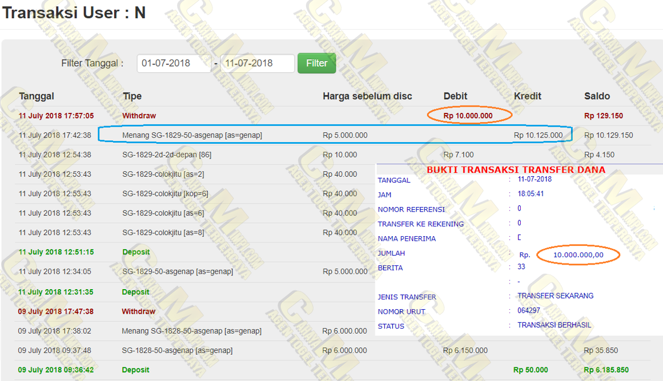
Task: Click the Kredit column header
Action: (x=528, y=96)
